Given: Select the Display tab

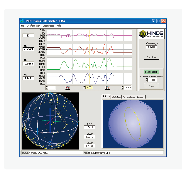Looking at the screenshot, I should point(141,97).
